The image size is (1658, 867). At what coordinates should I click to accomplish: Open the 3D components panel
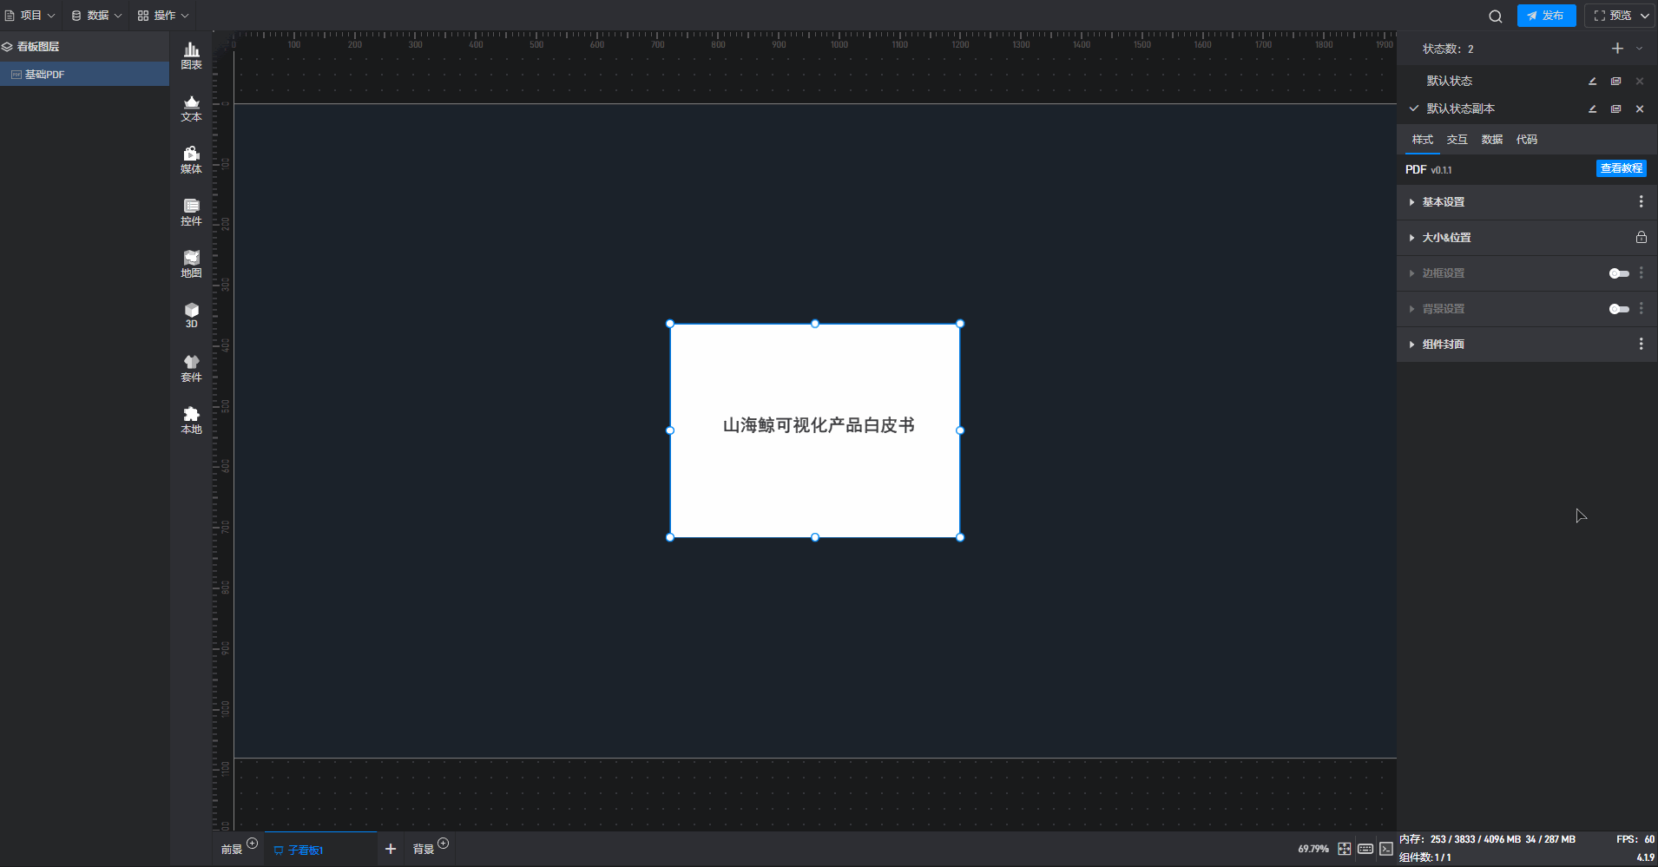[x=191, y=316]
